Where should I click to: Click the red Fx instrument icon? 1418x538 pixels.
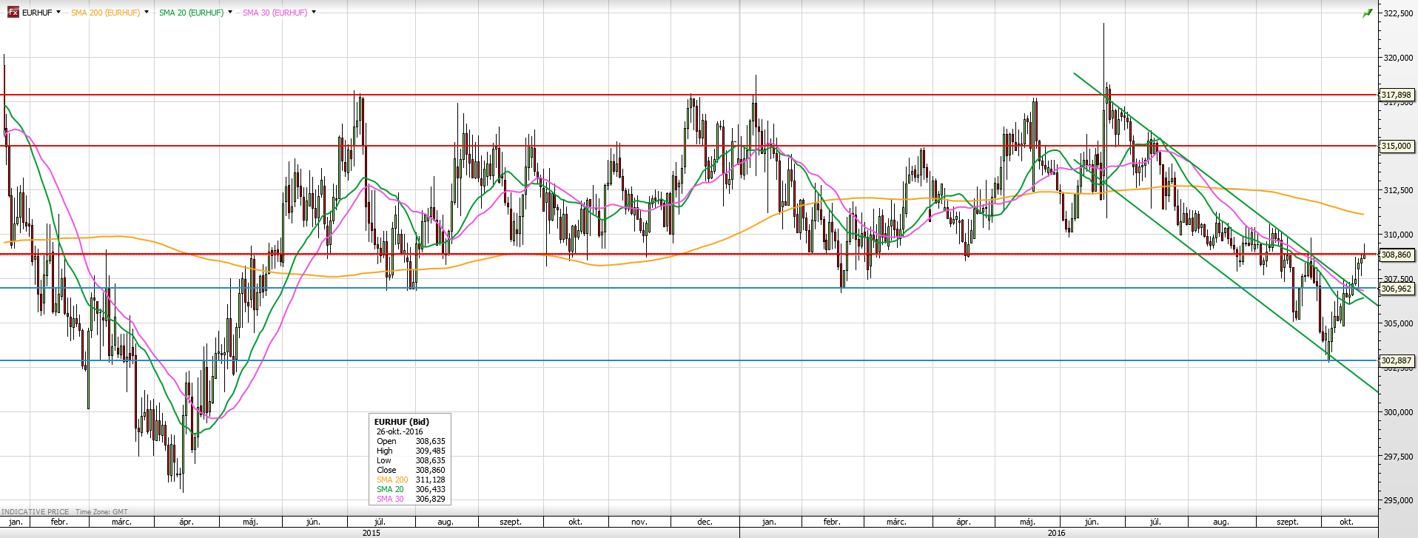click(13, 13)
